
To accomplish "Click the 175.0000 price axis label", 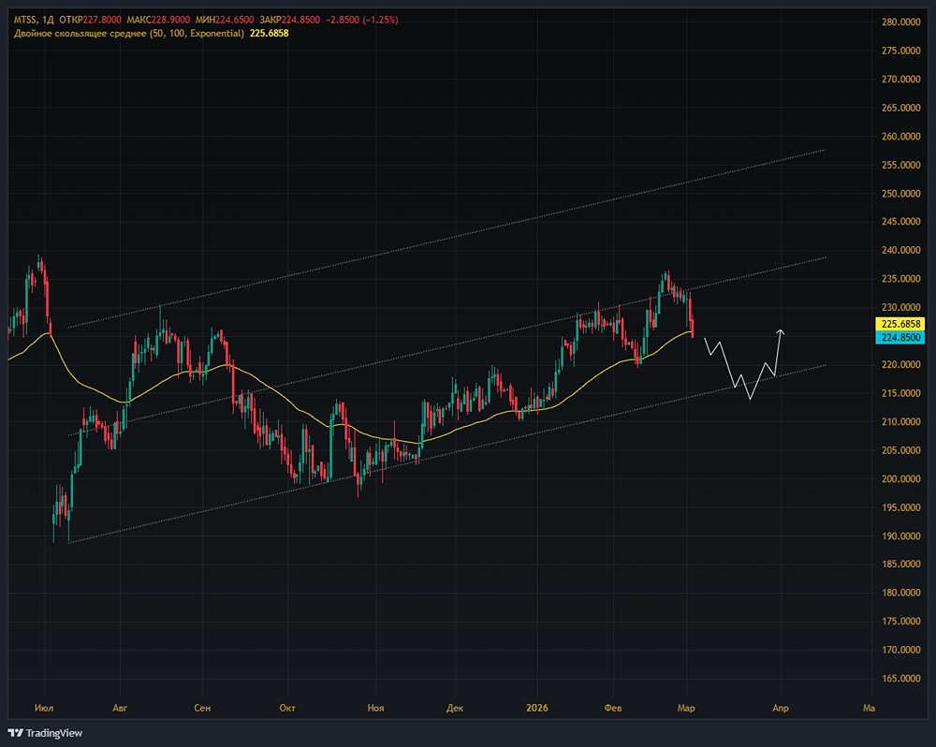I will (x=900, y=622).
